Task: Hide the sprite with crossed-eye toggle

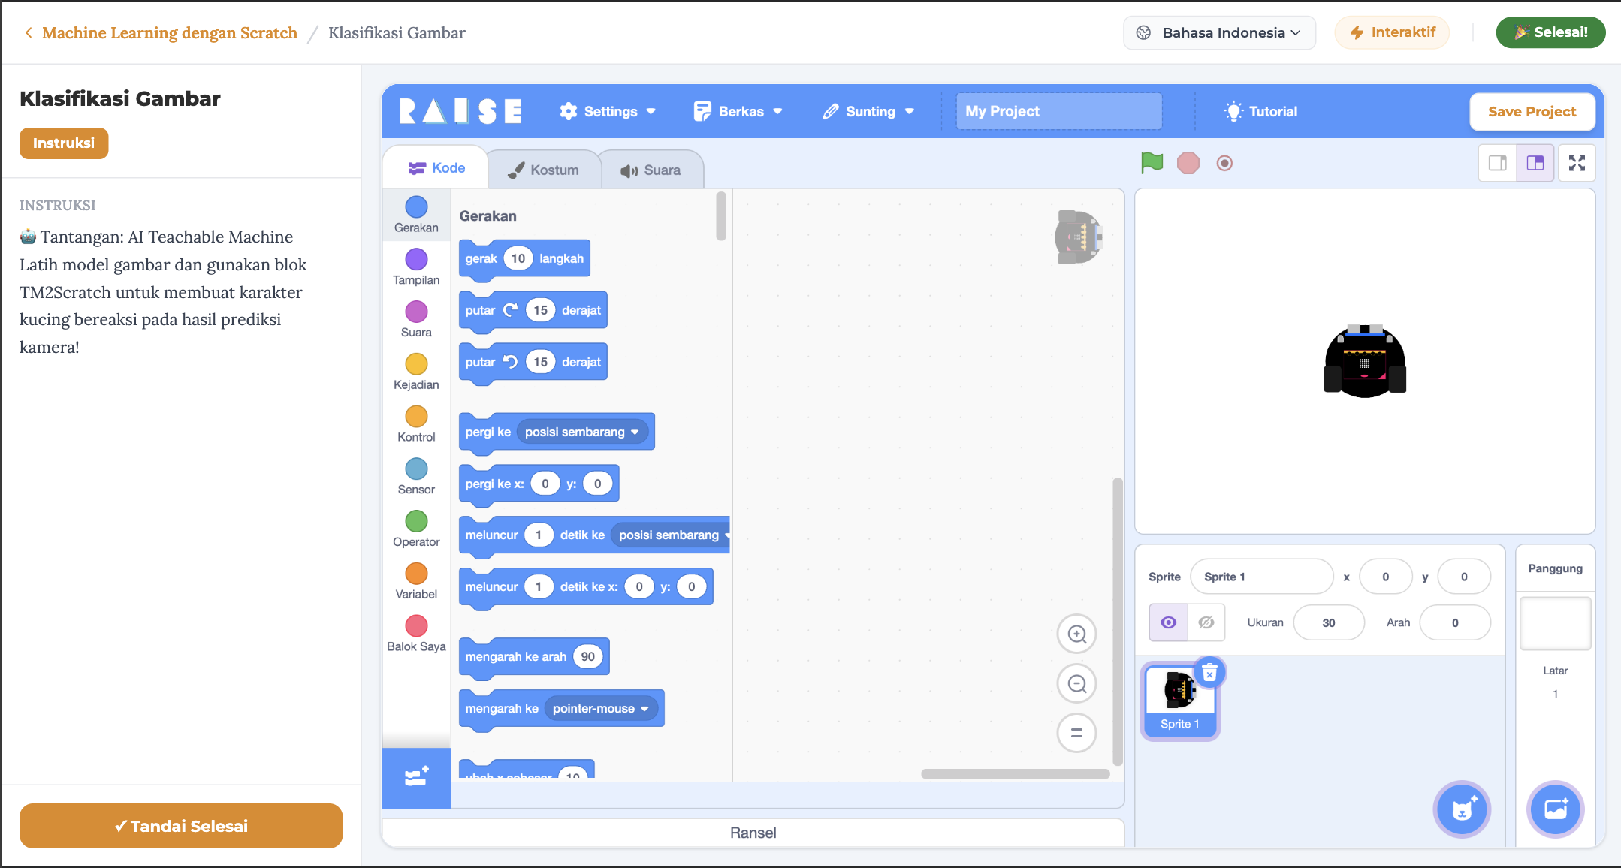Action: 1206,622
